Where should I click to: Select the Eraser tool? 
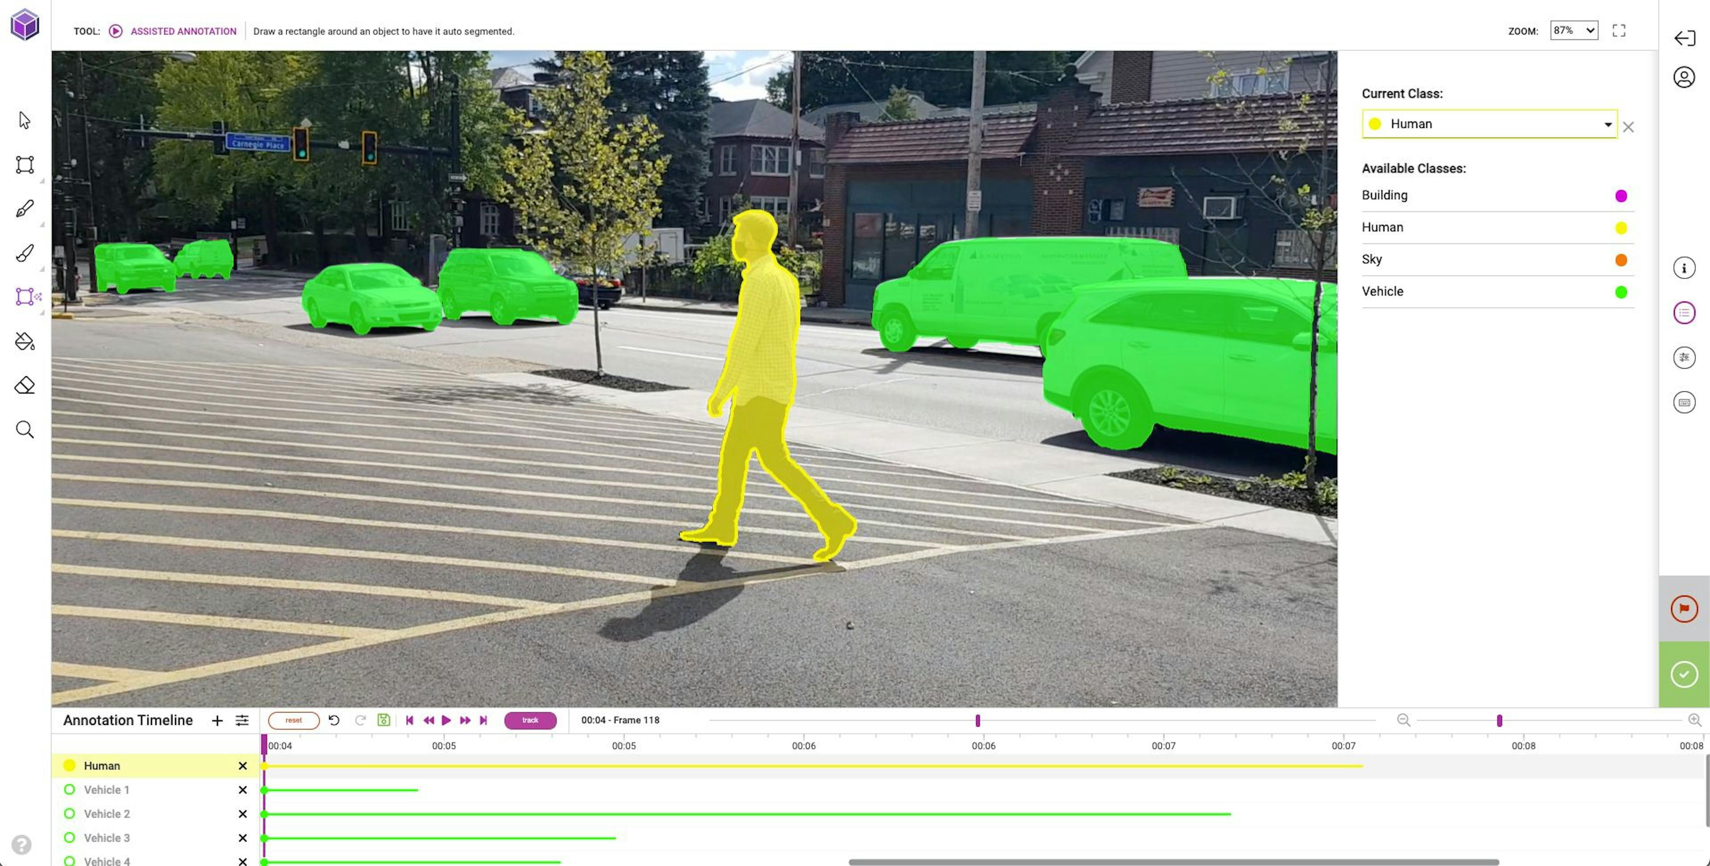(x=24, y=385)
